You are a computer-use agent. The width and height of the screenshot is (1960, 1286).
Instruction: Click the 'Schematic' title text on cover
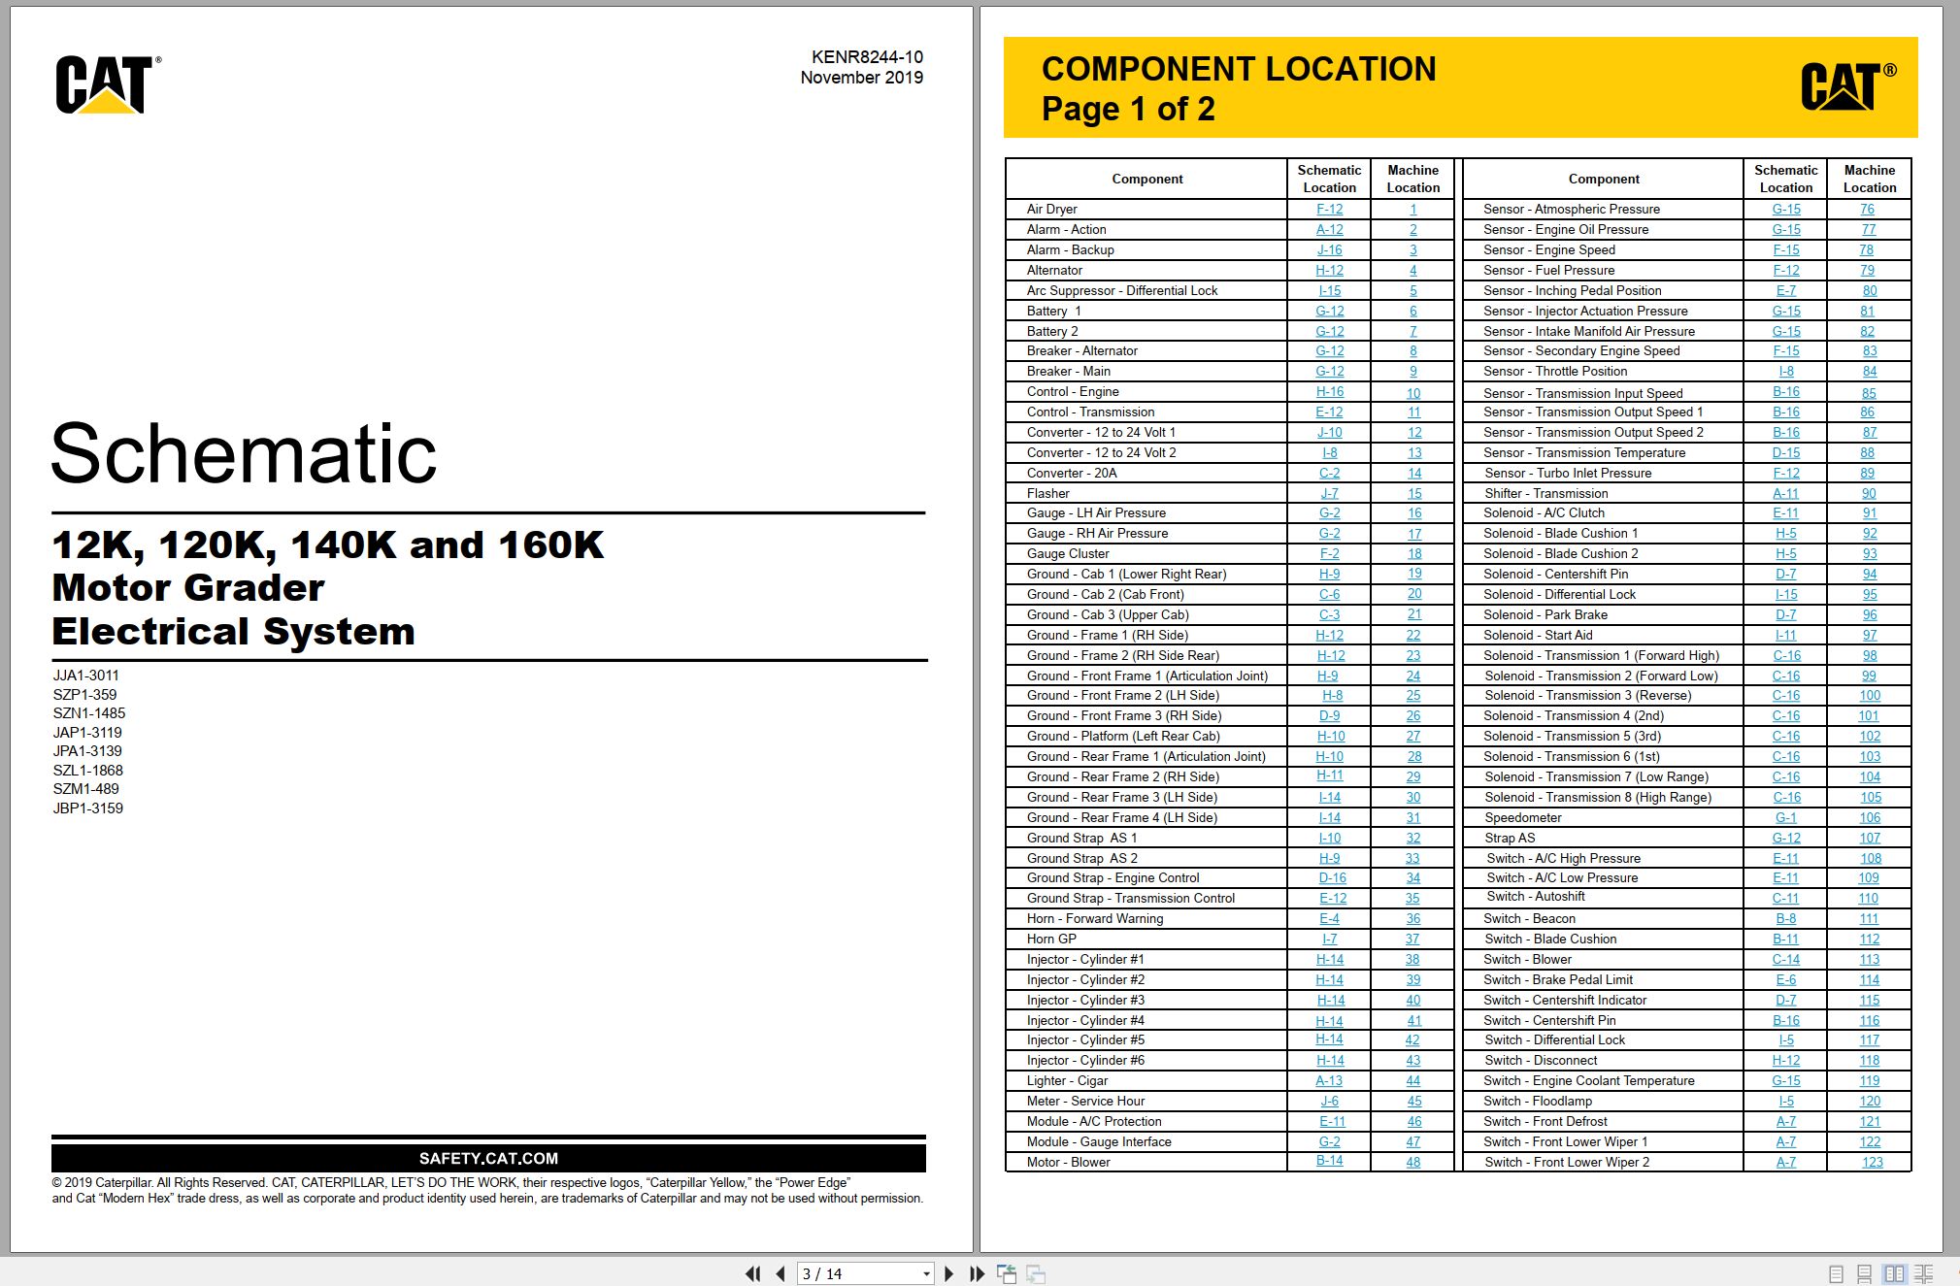[244, 452]
